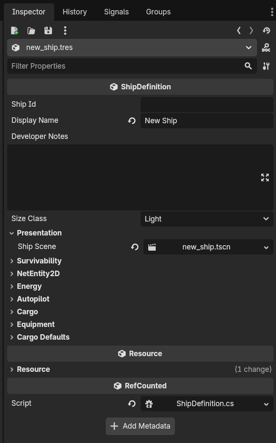Open the object history list icon
The height and width of the screenshot is (443, 276).
(266, 30)
